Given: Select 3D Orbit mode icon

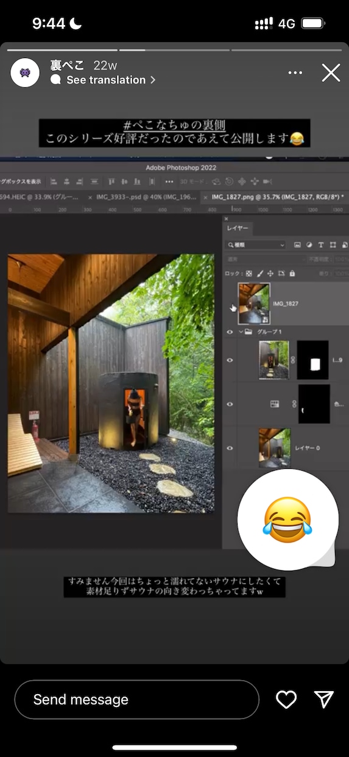Looking at the screenshot, I should [x=216, y=181].
